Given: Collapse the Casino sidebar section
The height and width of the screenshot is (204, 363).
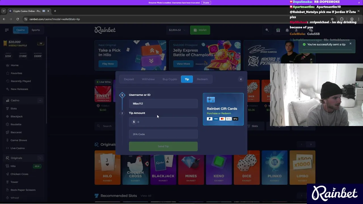Looking at the screenshot, I should (x=40, y=100).
